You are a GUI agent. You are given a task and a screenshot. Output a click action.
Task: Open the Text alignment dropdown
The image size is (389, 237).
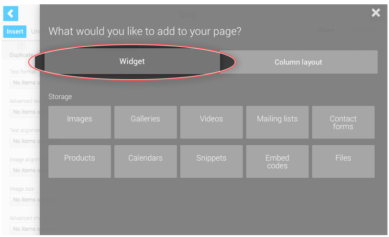[x=25, y=141]
